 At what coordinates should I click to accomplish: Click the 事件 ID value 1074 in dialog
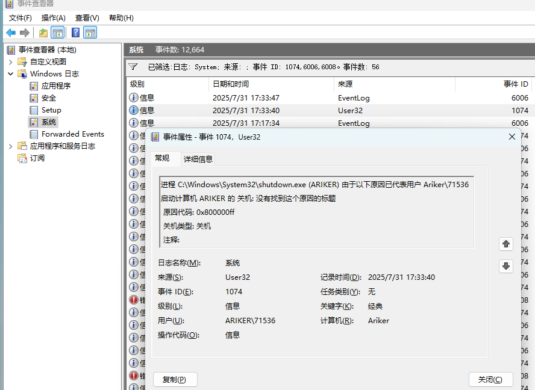[x=234, y=292]
